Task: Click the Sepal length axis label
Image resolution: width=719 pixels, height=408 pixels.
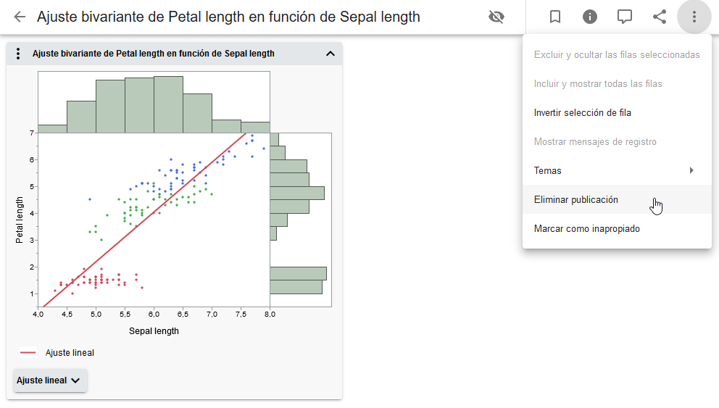Action: coord(154,331)
